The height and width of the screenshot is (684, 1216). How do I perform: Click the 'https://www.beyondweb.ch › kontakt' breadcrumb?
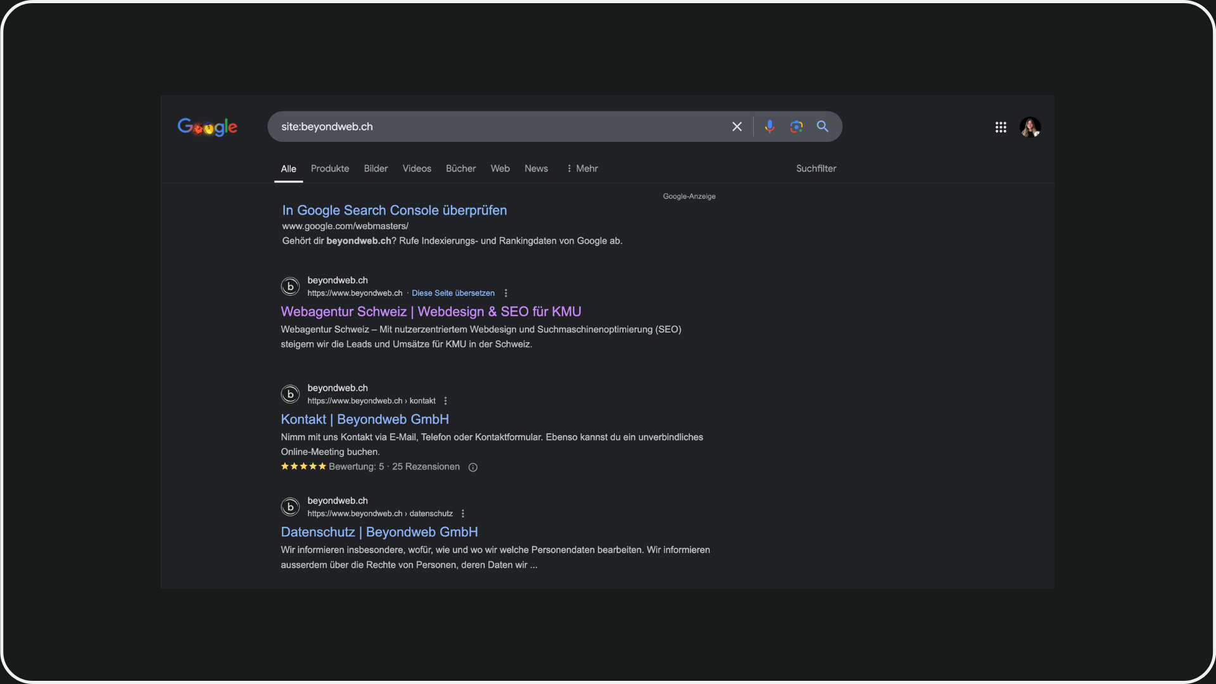(371, 401)
